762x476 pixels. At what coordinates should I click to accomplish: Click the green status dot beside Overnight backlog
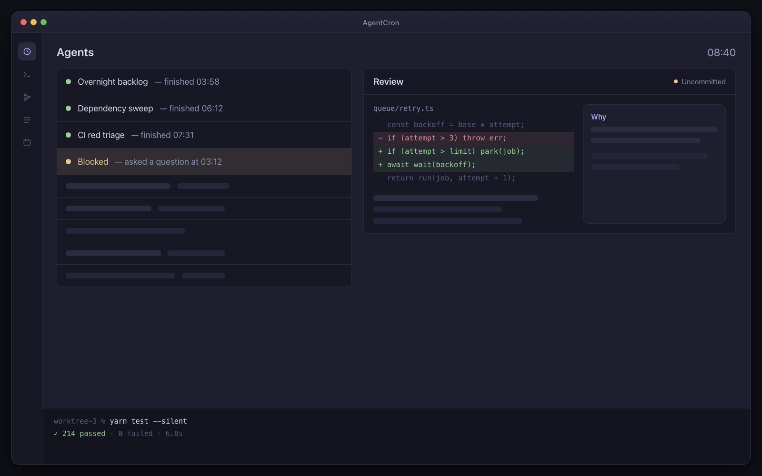click(68, 82)
